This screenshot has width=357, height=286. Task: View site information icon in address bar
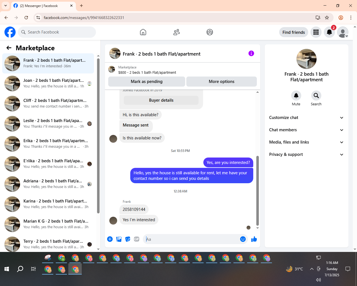38,18
